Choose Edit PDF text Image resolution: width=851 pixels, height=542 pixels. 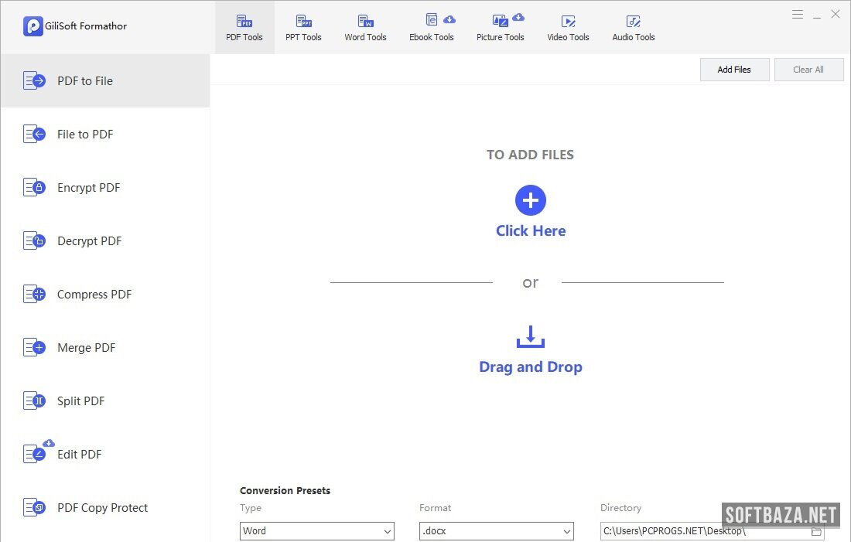79,454
